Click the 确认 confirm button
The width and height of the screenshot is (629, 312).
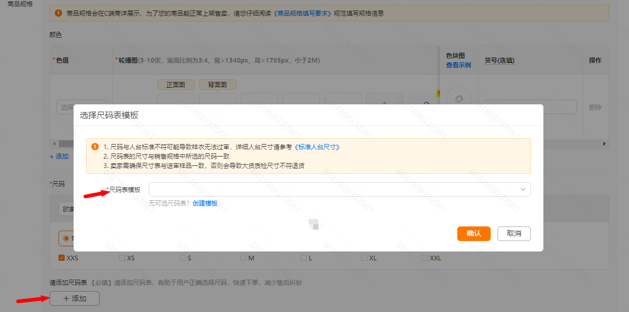click(473, 234)
